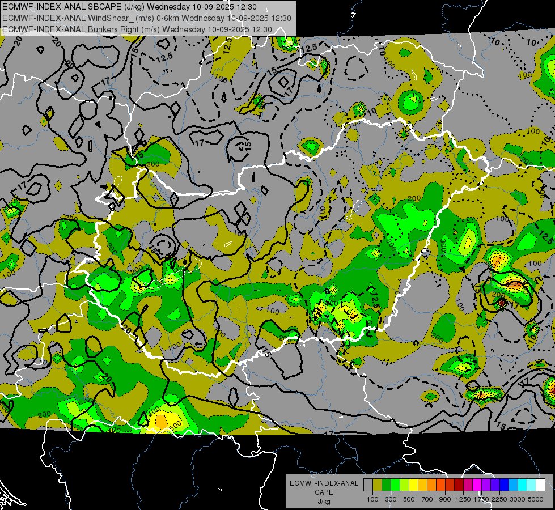Click the dark green legend swatch
Image resolution: width=555 pixels, height=510 pixels.
click(386, 485)
